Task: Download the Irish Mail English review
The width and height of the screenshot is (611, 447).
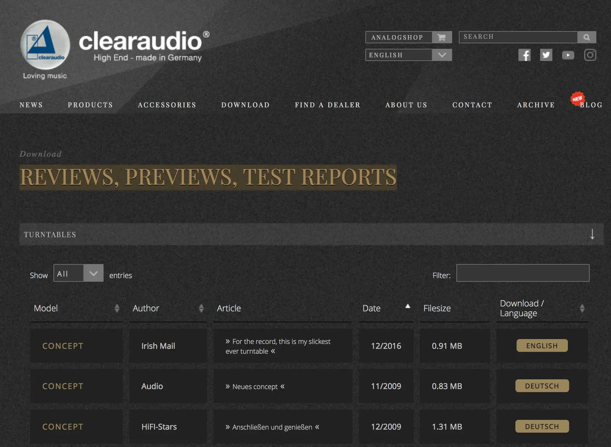Action: point(542,345)
